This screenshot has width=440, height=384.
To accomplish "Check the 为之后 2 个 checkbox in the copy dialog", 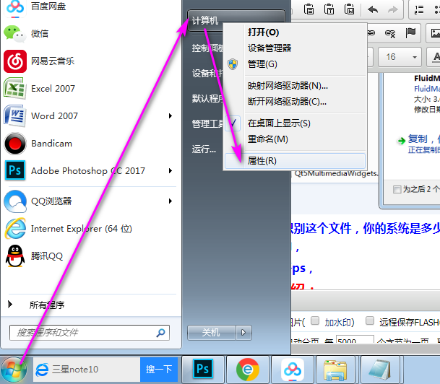I will (397, 190).
